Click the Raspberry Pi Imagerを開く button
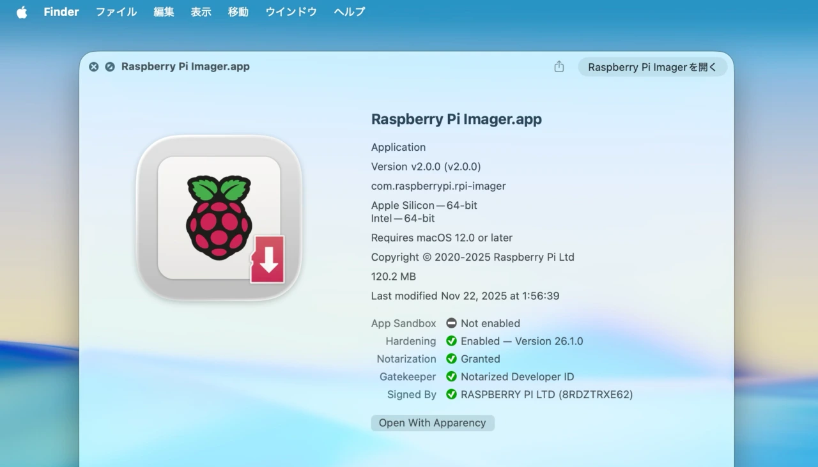The width and height of the screenshot is (818, 467). click(x=652, y=66)
